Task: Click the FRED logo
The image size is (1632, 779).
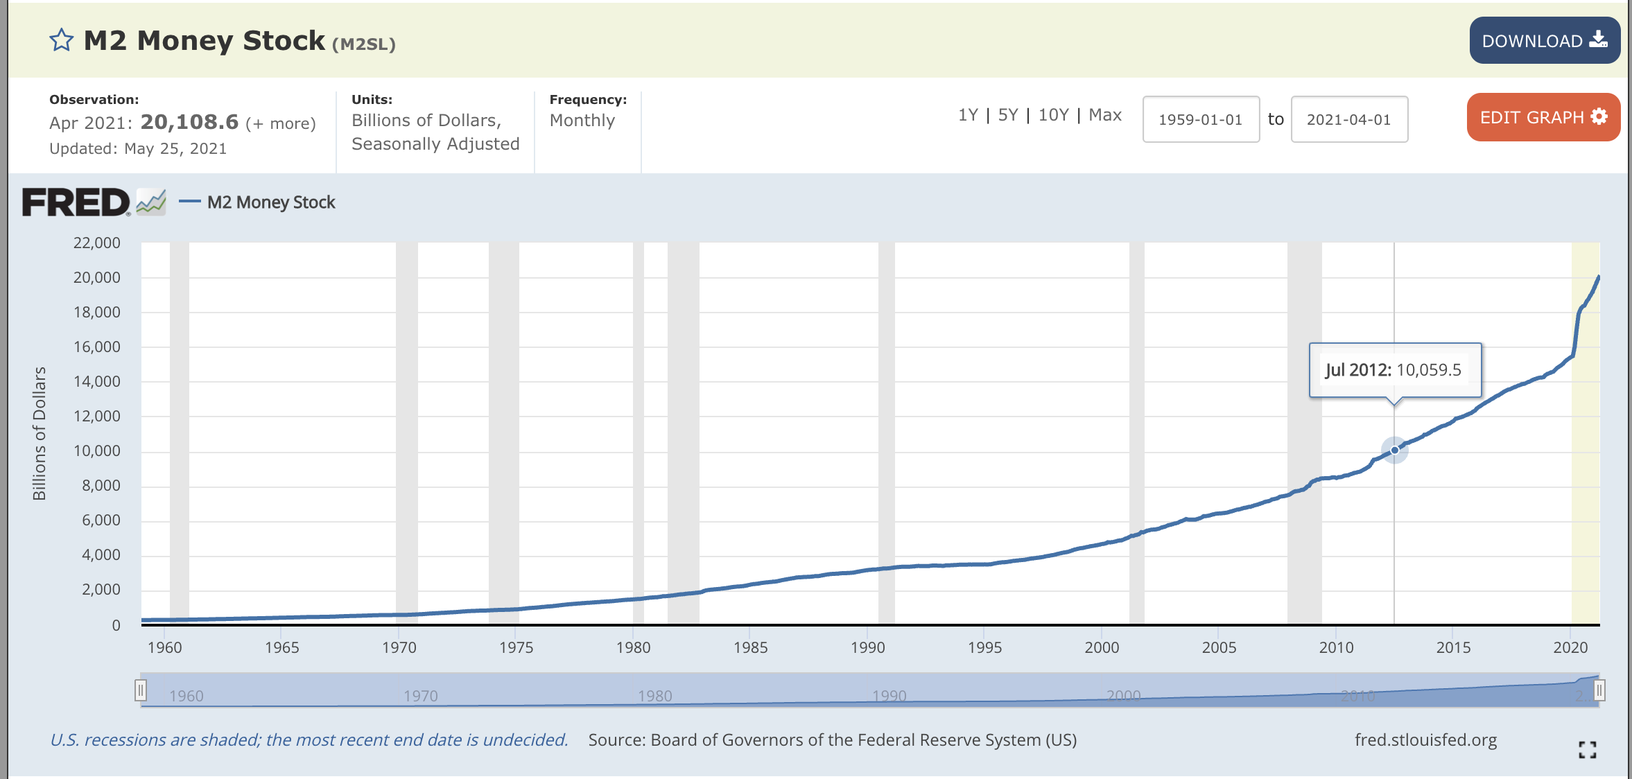Action: (x=76, y=202)
